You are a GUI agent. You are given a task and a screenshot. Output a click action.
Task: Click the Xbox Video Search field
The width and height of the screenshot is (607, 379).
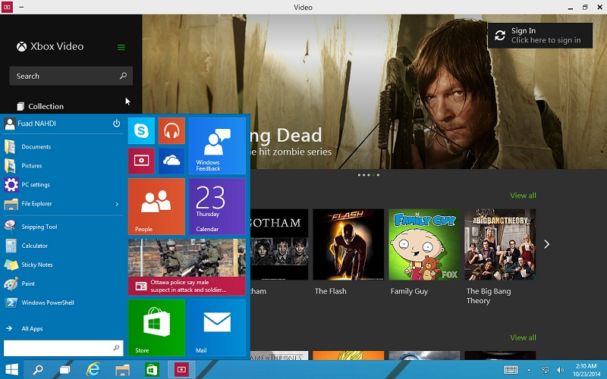pos(71,76)
